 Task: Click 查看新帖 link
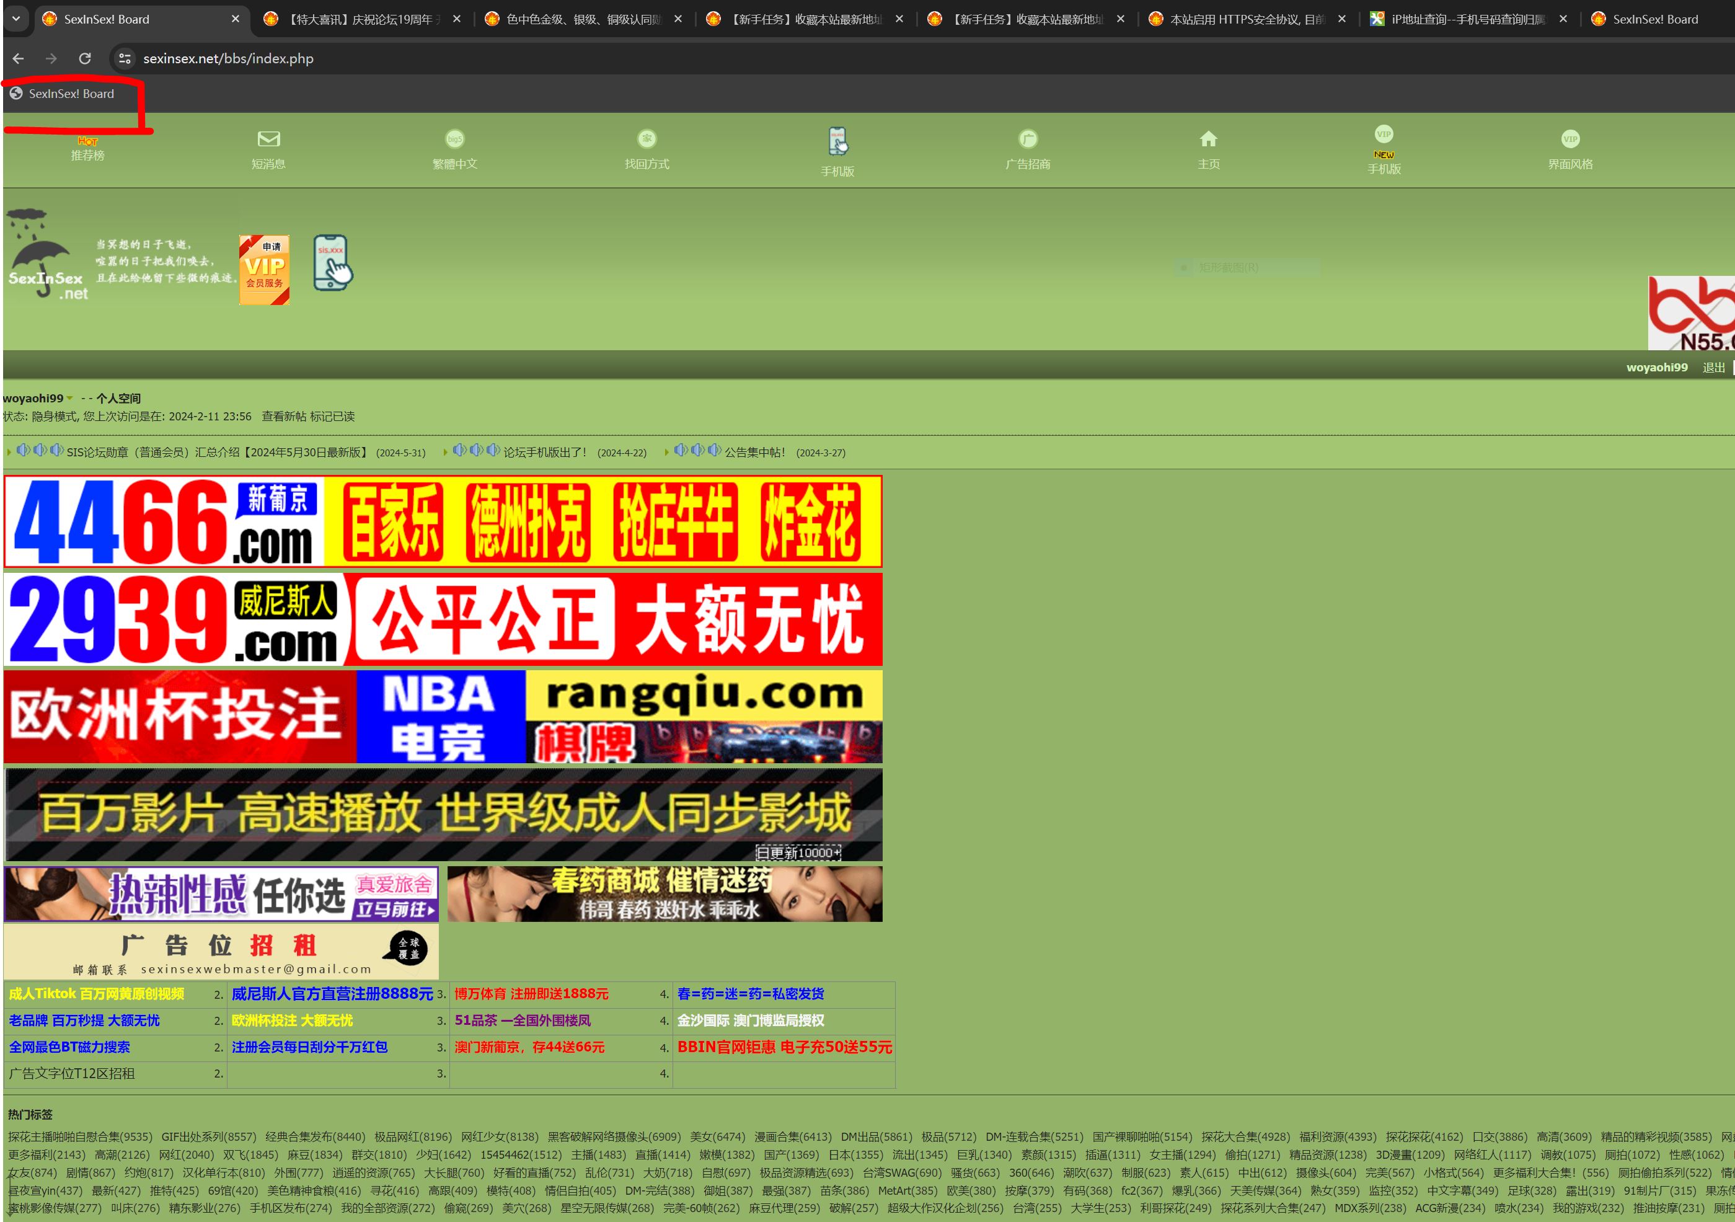[x=283, y=417]
